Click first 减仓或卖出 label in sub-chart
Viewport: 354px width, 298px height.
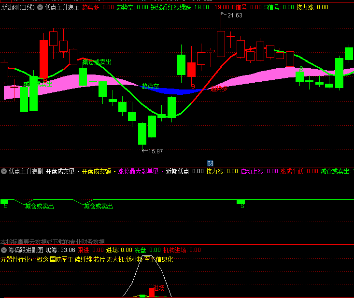pyautogui.click(x=39, y=206)
